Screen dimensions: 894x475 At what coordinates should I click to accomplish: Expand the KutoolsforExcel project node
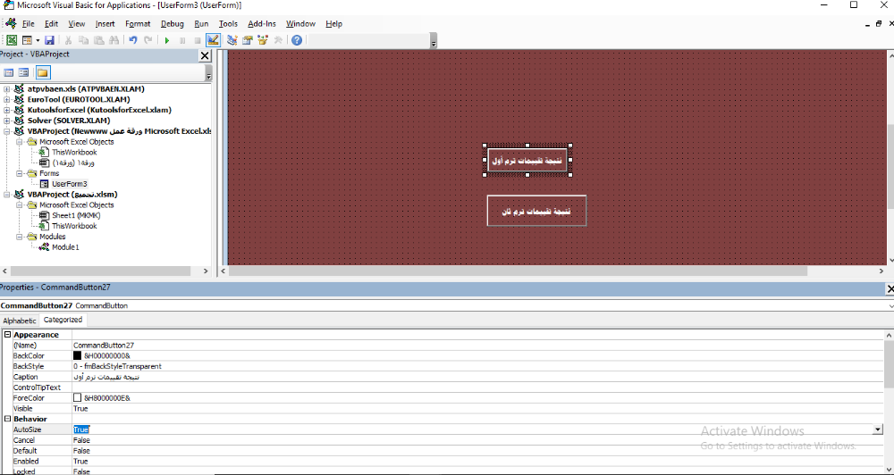(x=7, y=110)
